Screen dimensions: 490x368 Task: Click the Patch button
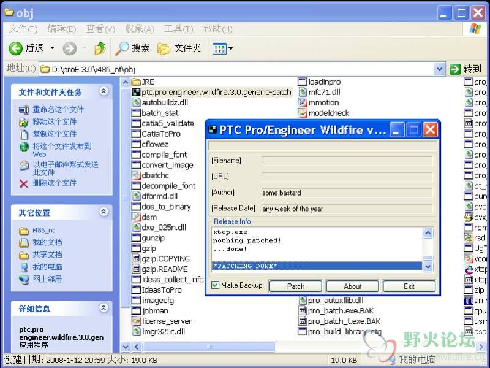(296, 286)
